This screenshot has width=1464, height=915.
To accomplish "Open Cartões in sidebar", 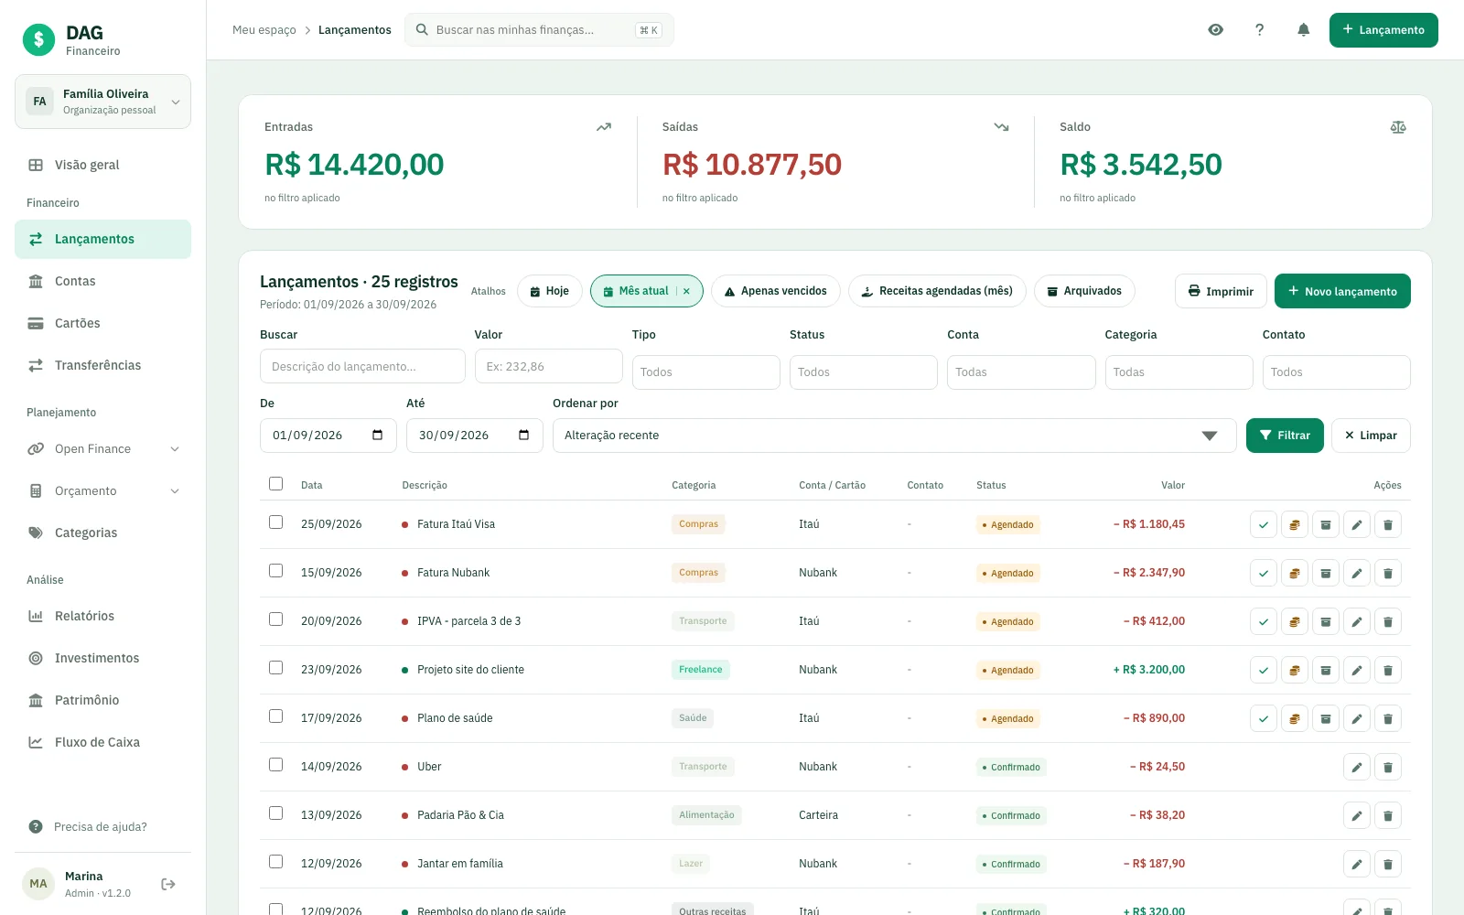I will 102,324.
